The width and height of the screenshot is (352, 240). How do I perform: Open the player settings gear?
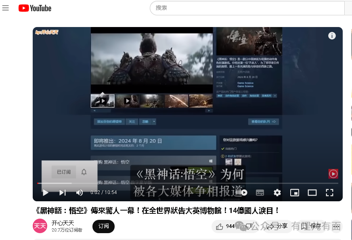pos(277,193)
